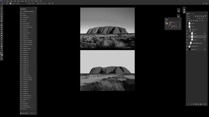209x117 pixels.
Task: Click the create new group folder icon
Action: click(x=201, y=104)
